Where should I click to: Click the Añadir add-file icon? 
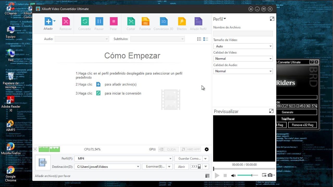(x=48, y=21)
